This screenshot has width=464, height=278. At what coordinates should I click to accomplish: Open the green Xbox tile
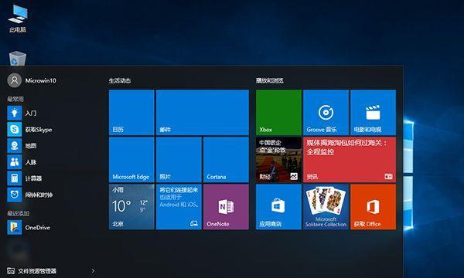278,113
